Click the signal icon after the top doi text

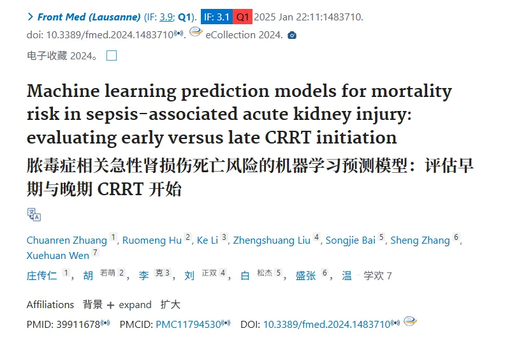tap(179, 33)
